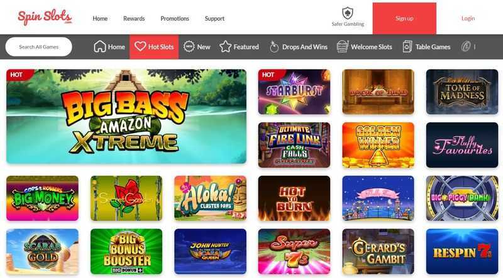Click the Login link
The width and height of the screenshot is (503, 278).
tap(468, 18)
